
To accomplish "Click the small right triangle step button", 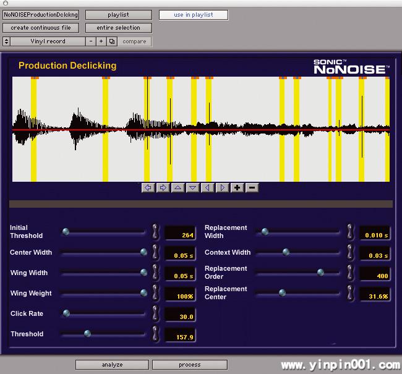I will (222, 188).
